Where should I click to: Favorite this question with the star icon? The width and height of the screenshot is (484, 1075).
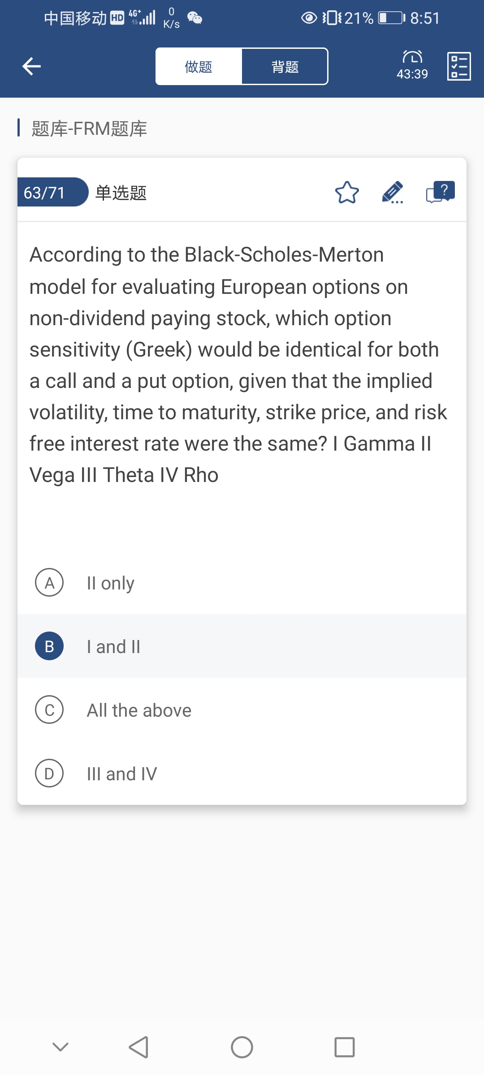(x=347, y=193)
